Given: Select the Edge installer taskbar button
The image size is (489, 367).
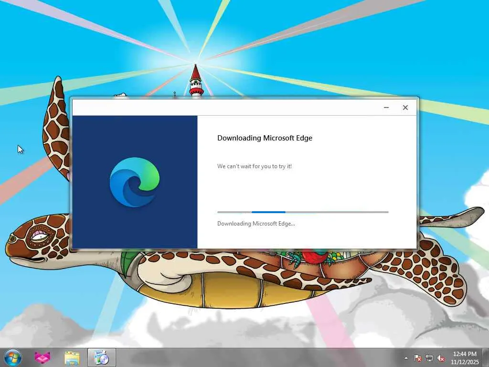Looking at the screenshot, I should (101, 357).
